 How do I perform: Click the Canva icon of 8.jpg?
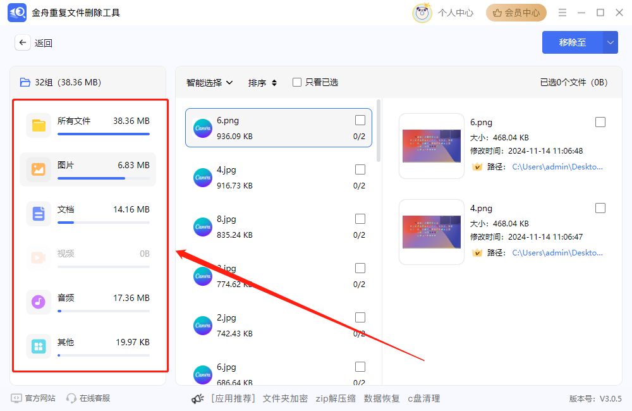203,226
